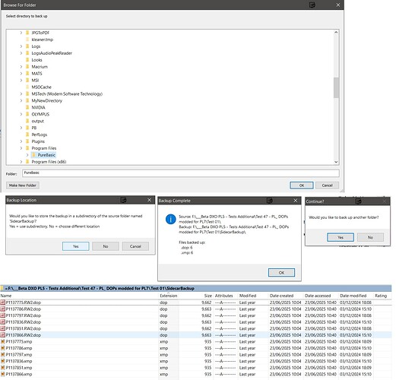Screen dimensions: 396x380
Task: Click the Macrium folder icon in tree
Action: click(27, 67)
